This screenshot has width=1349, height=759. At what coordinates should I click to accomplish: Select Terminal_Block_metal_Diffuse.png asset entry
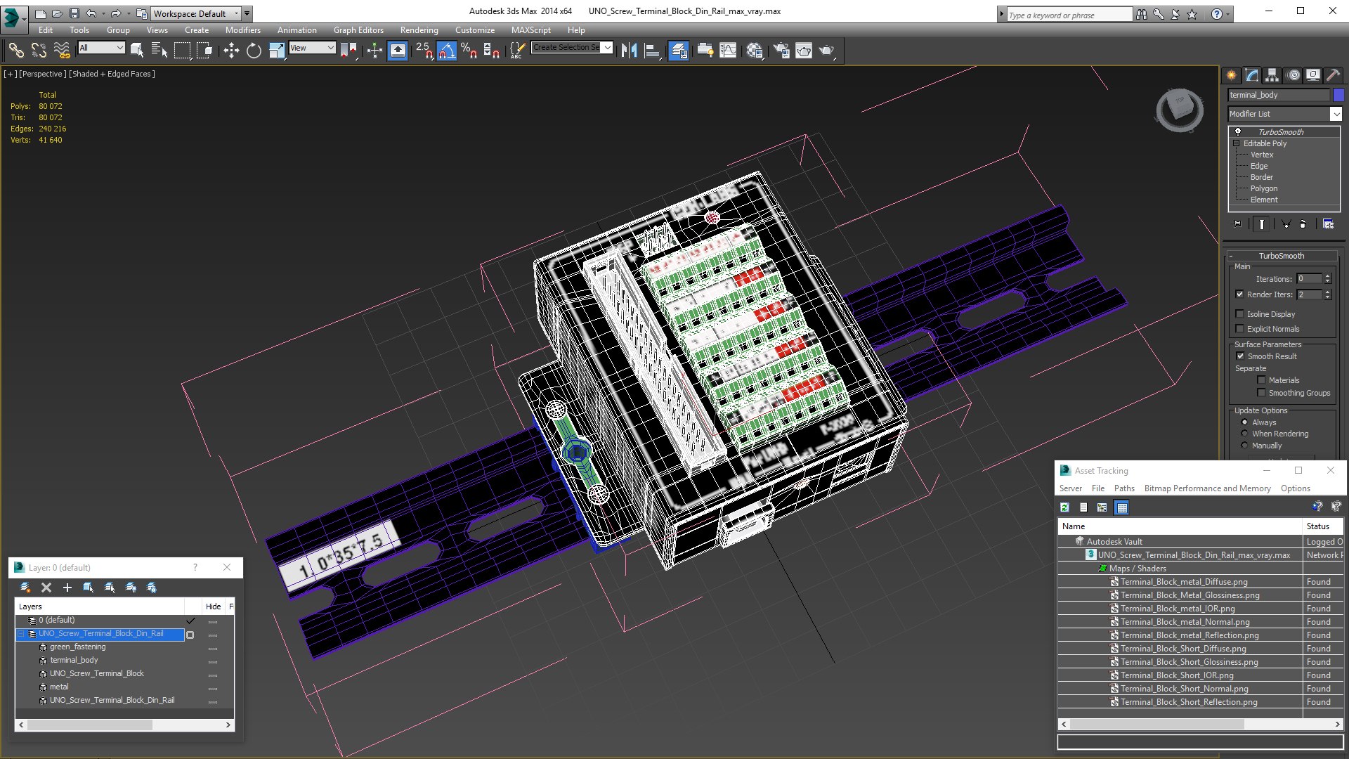pos(1183,582)
